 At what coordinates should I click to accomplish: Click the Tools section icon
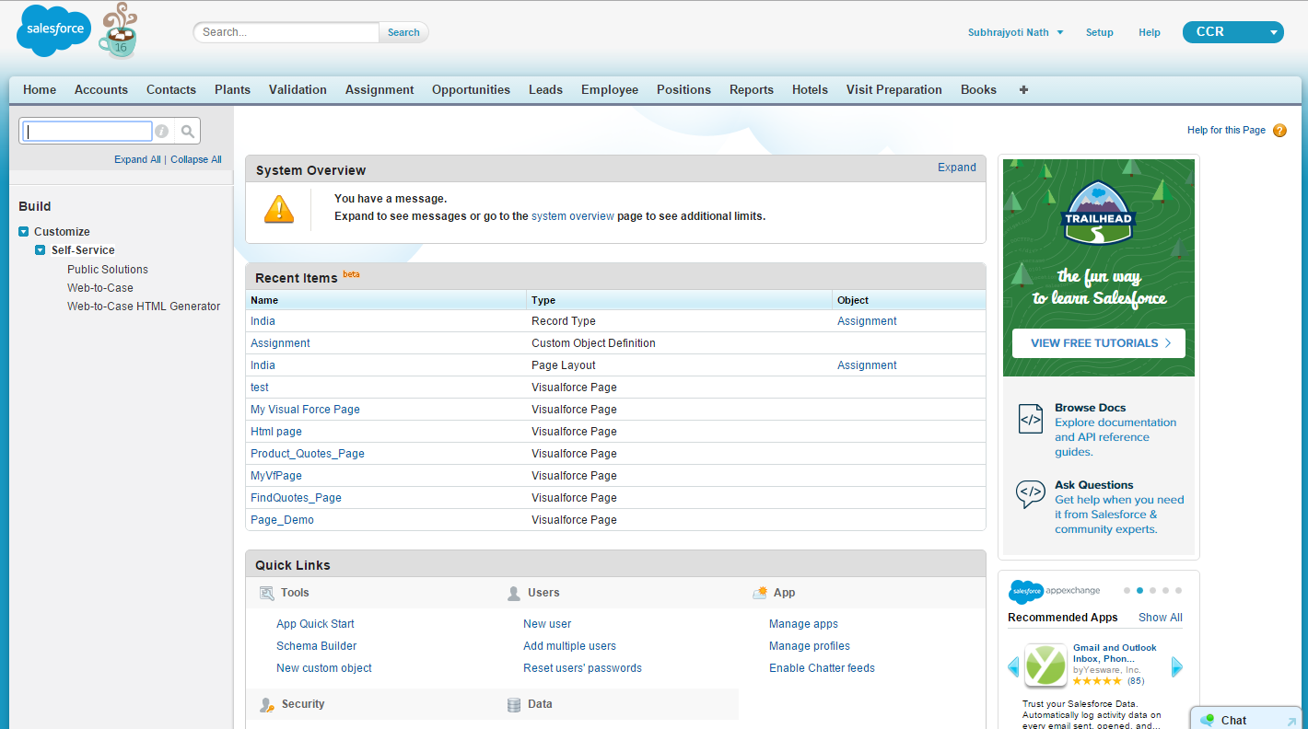[267, 594]
